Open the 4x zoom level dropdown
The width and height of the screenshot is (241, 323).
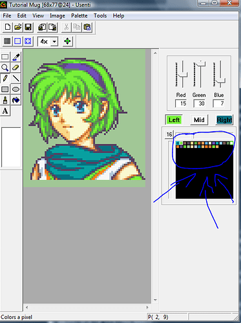pyautogui.click(x=54, y=41)
